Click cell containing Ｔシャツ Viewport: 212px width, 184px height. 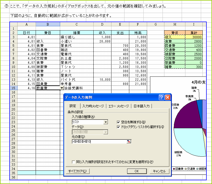(77, 67)
